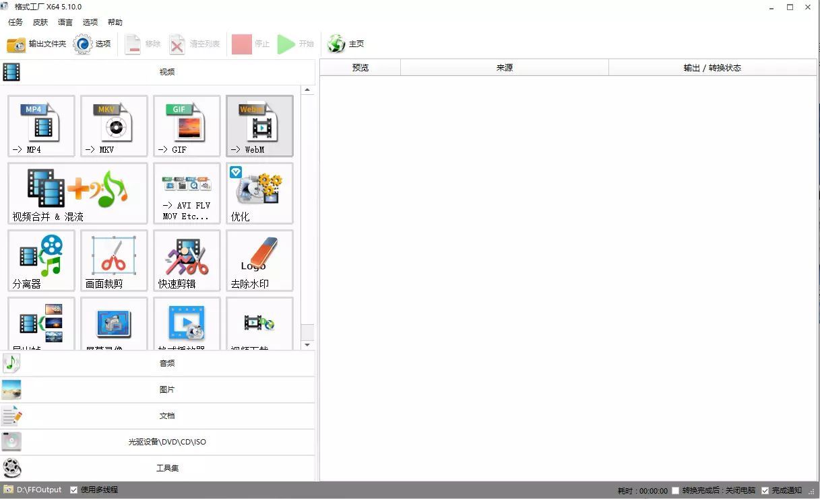Click the 耗时 elapsed time readout

tap(643, 491)
